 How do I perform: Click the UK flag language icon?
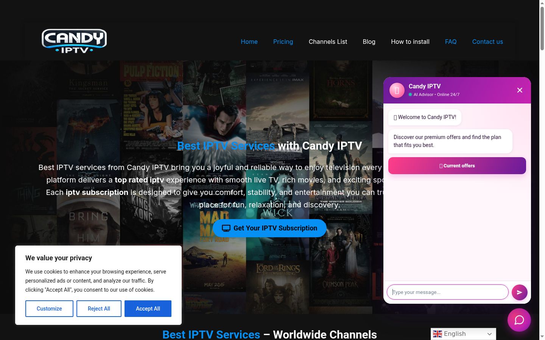point(438,334)
